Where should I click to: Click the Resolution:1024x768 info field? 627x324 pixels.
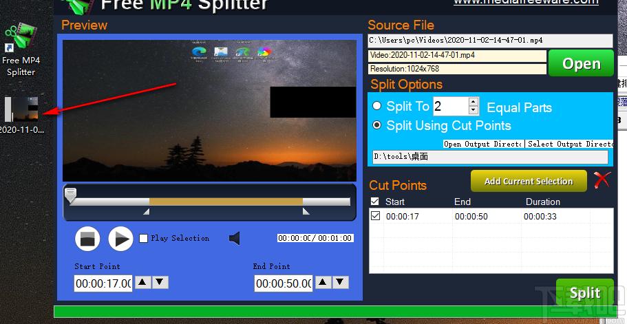point(457,69)
